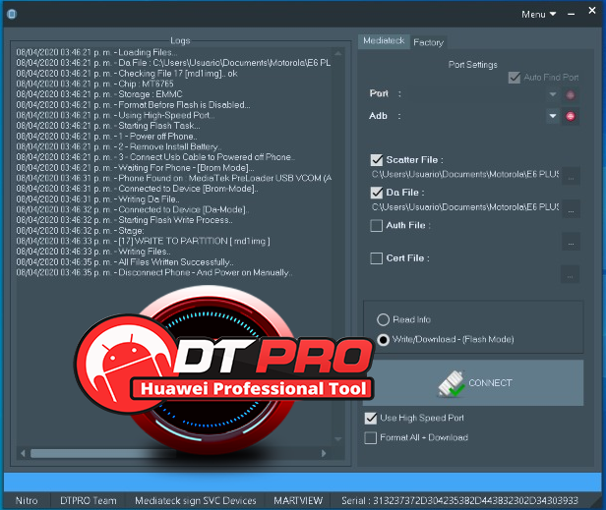
Task: Click log line 'Loading Files'
Action: (x=97, y=52)
